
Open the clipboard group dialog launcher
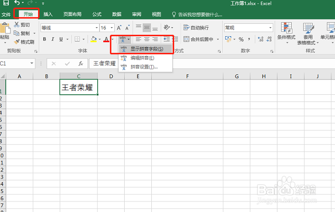pos(36,51)
